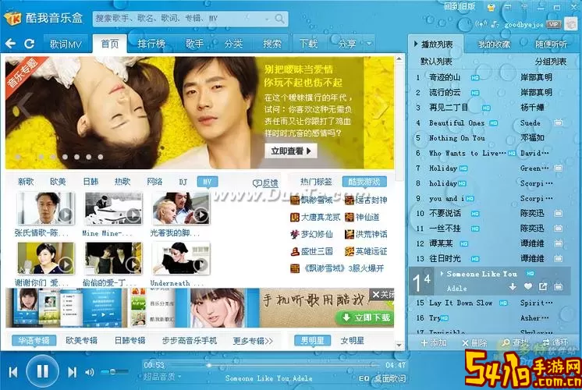This screenshot has height=390, width=582.
Task: Click the 立即查看 banner button
Action: (x=291, y=151)
